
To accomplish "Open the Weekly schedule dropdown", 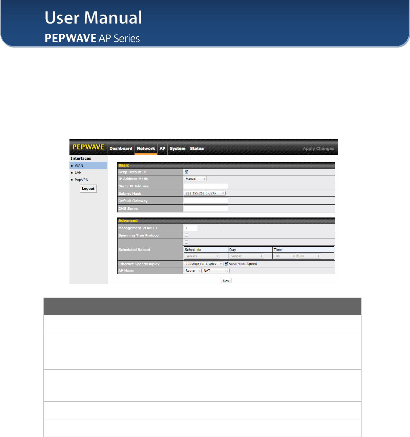I will click(202, 256).
